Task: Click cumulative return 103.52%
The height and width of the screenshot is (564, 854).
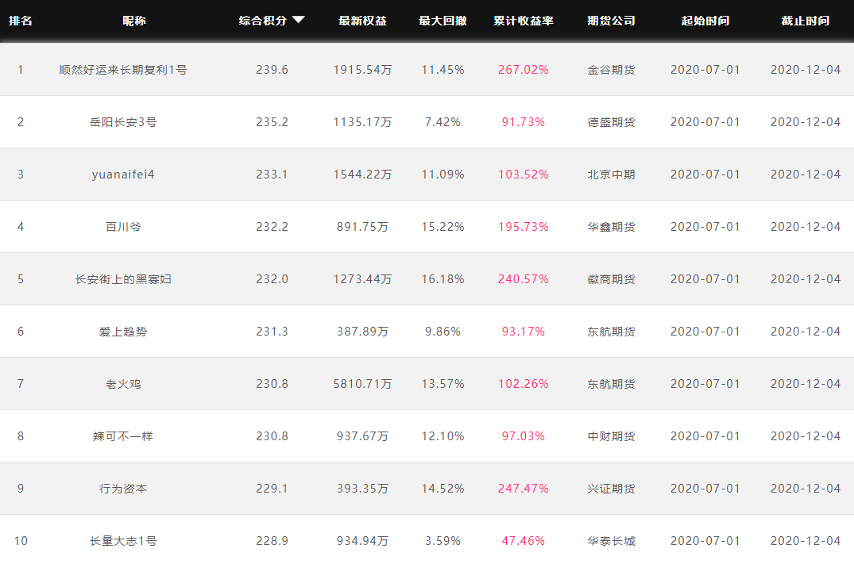Action: point(524,175)
